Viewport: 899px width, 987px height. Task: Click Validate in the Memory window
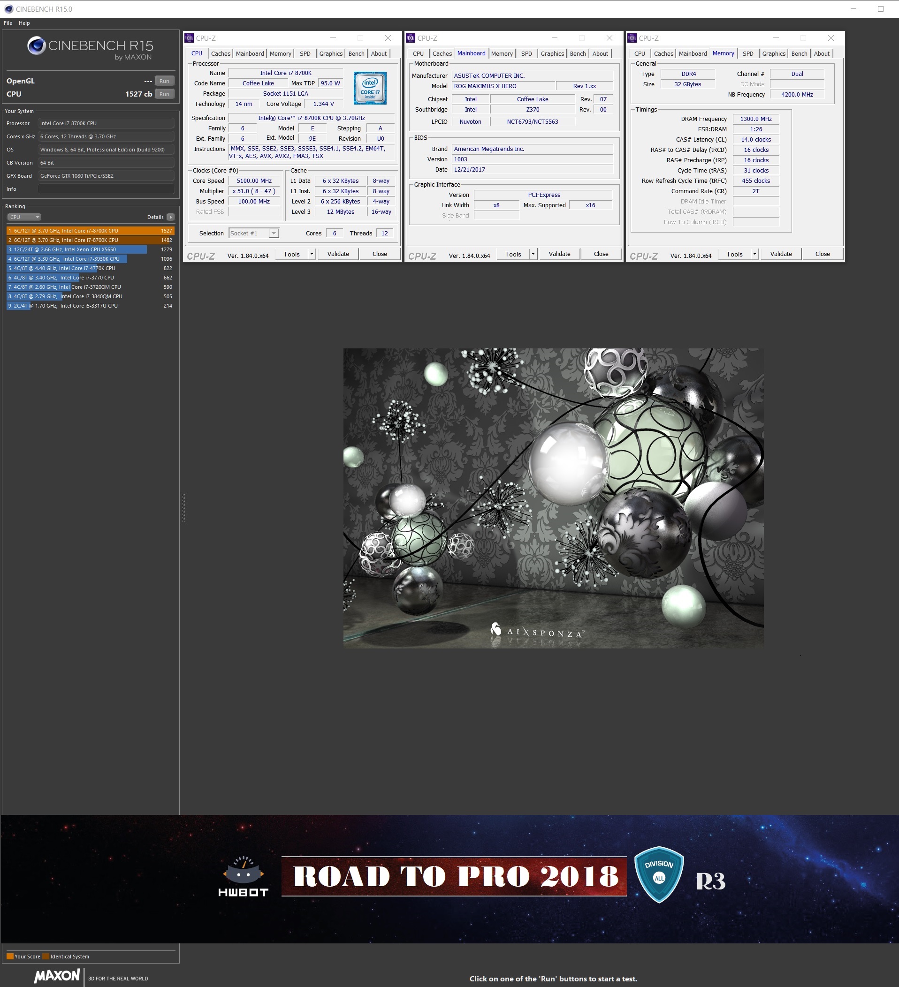[781, 254]
